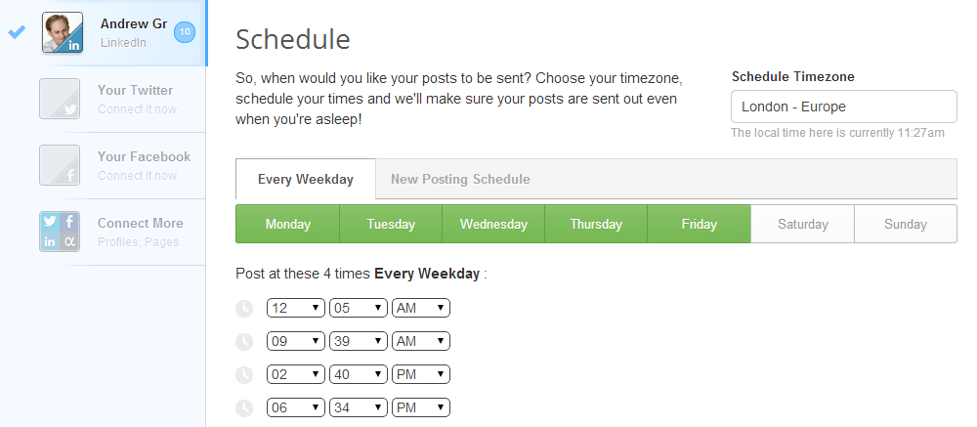
Task: Open the PM dropdown for 02:40
Action: [x=420, y=374]
